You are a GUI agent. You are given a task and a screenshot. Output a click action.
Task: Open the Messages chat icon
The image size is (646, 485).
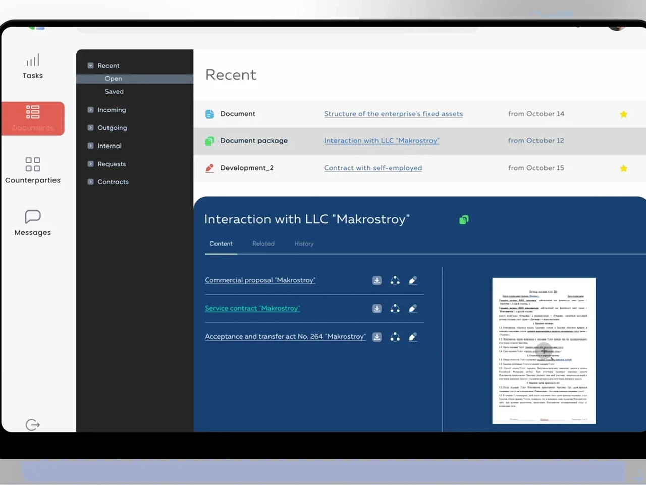[x=33, y=217]
